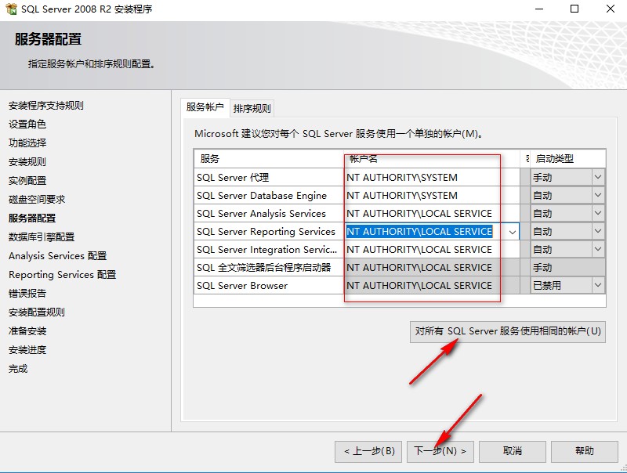Viewport: 627px width, 473px height.
Task: Select 安装进度 step in sidebar
Action: click(27, 350)
